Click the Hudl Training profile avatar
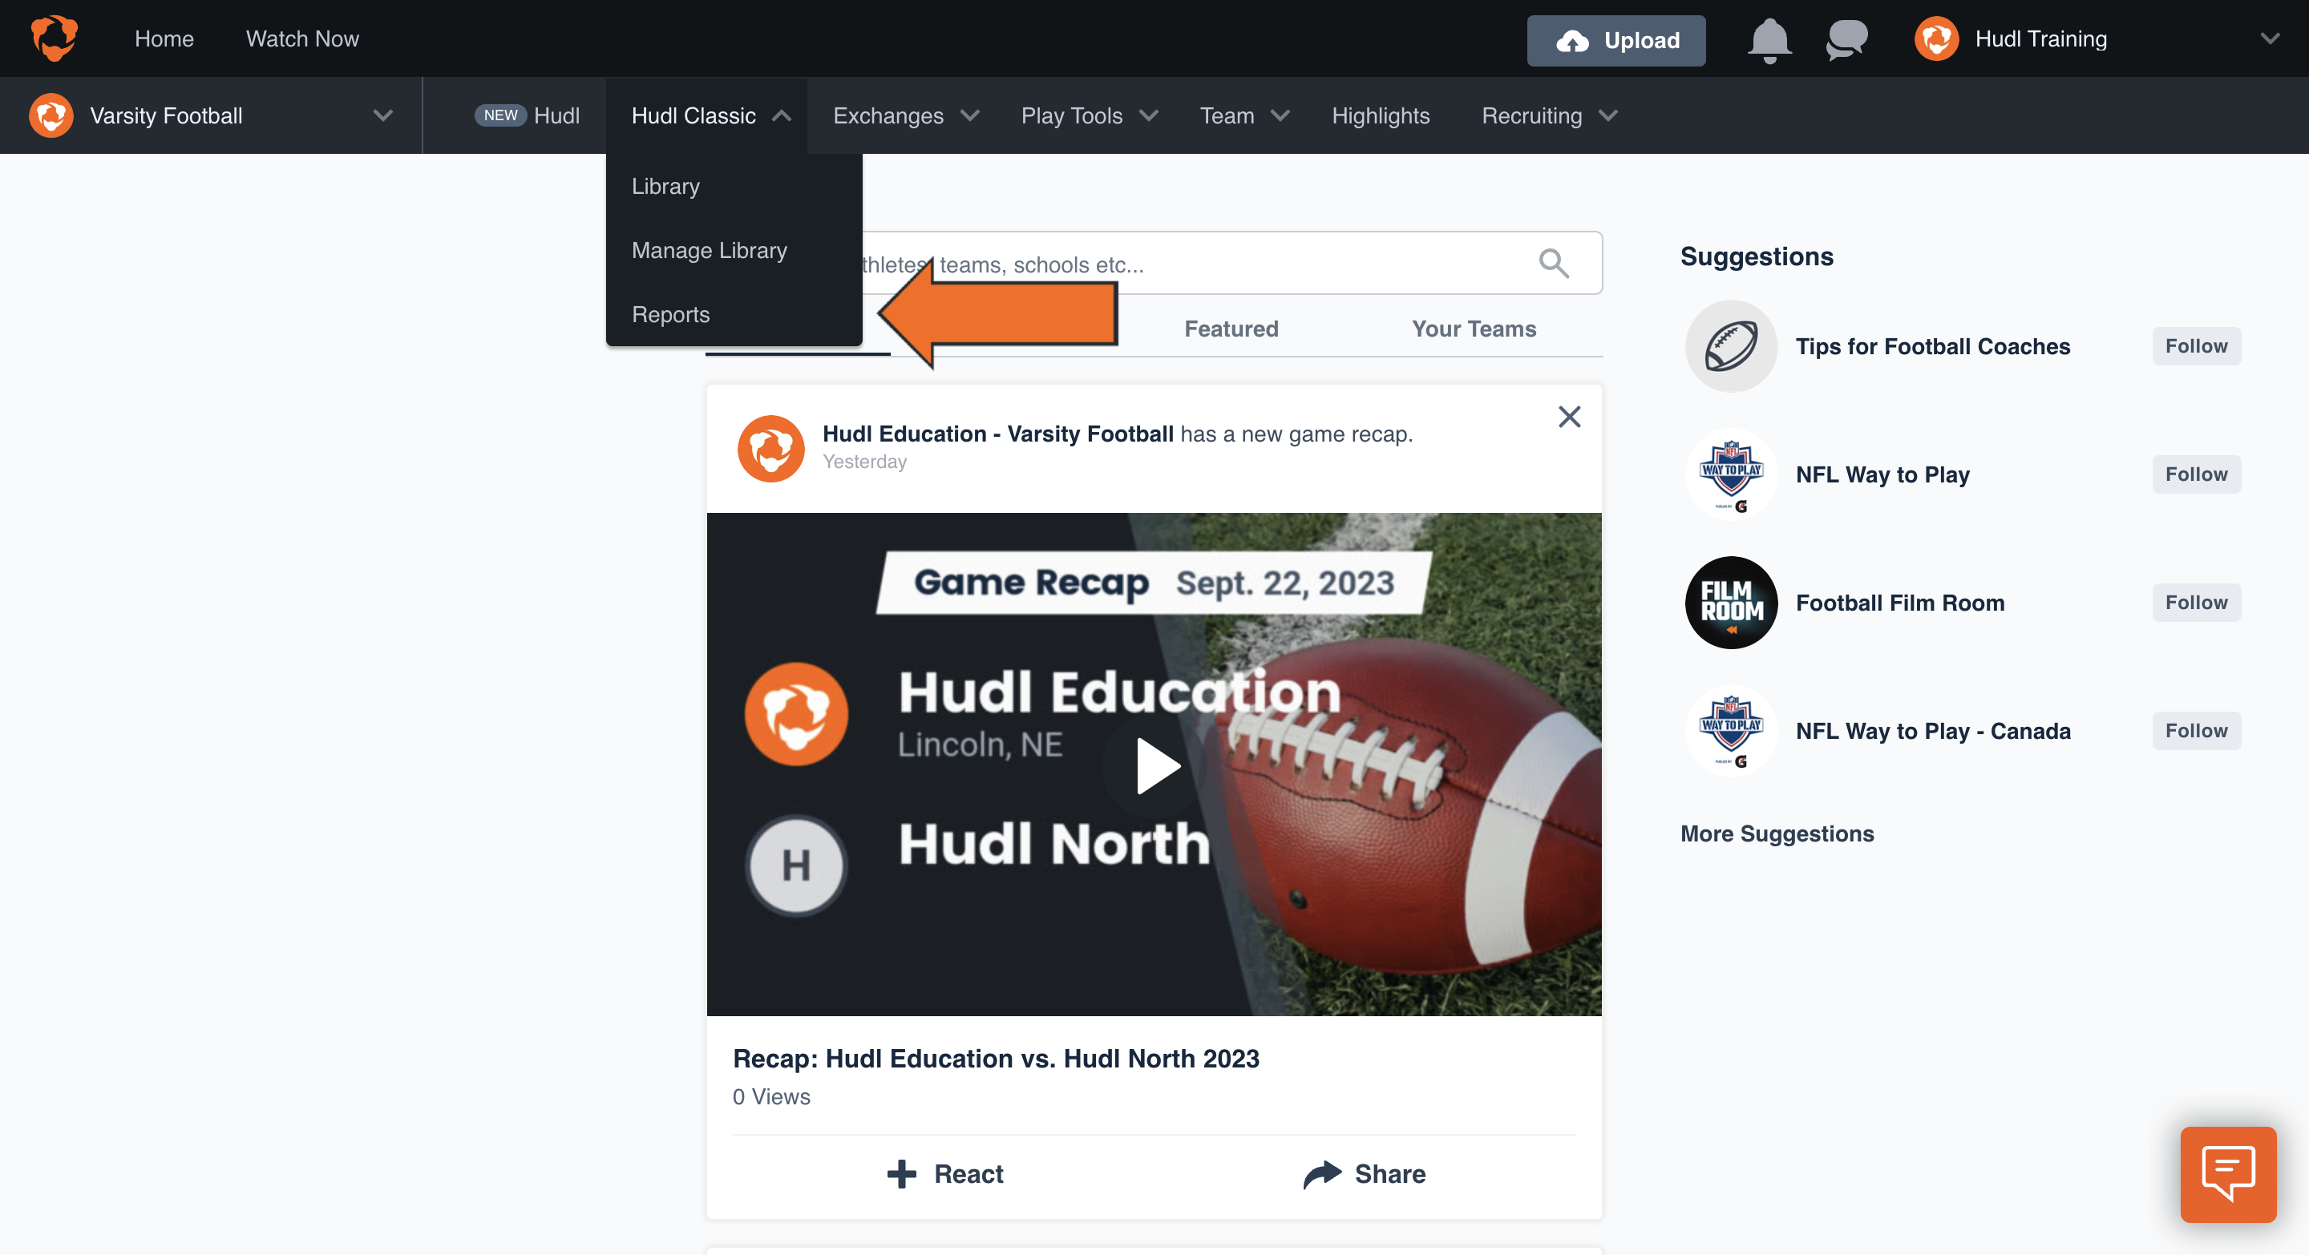The image size is (2309, 1255). click(1936, 38)
